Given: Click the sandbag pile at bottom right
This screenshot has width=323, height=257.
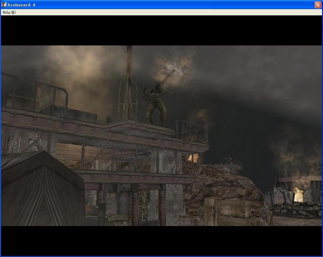Looking at the screenshot, I should 298,209.
